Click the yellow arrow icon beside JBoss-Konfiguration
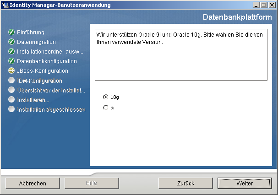278x195 pixels. click(11, 70)
